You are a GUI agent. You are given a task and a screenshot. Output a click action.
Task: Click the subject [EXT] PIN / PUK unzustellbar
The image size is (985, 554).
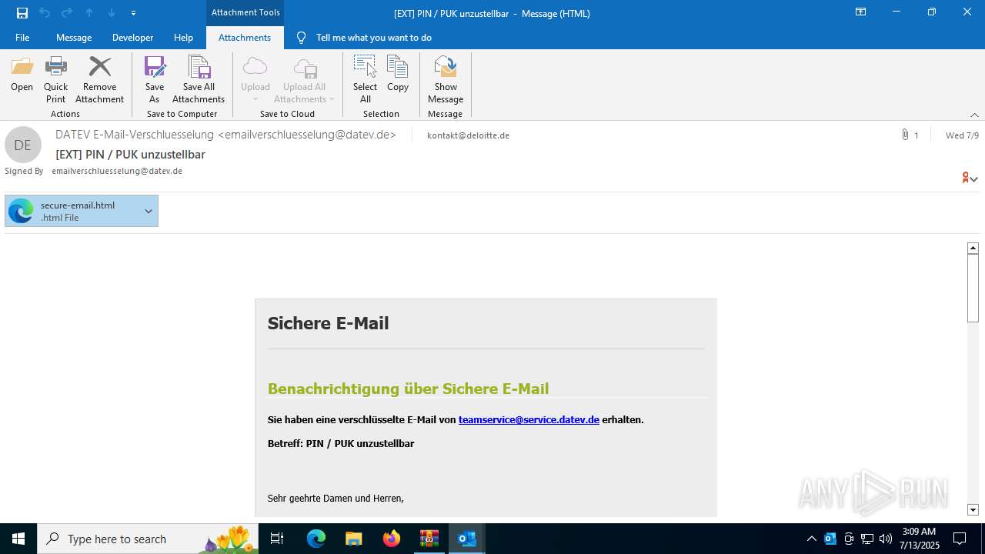tap(130, 154)
